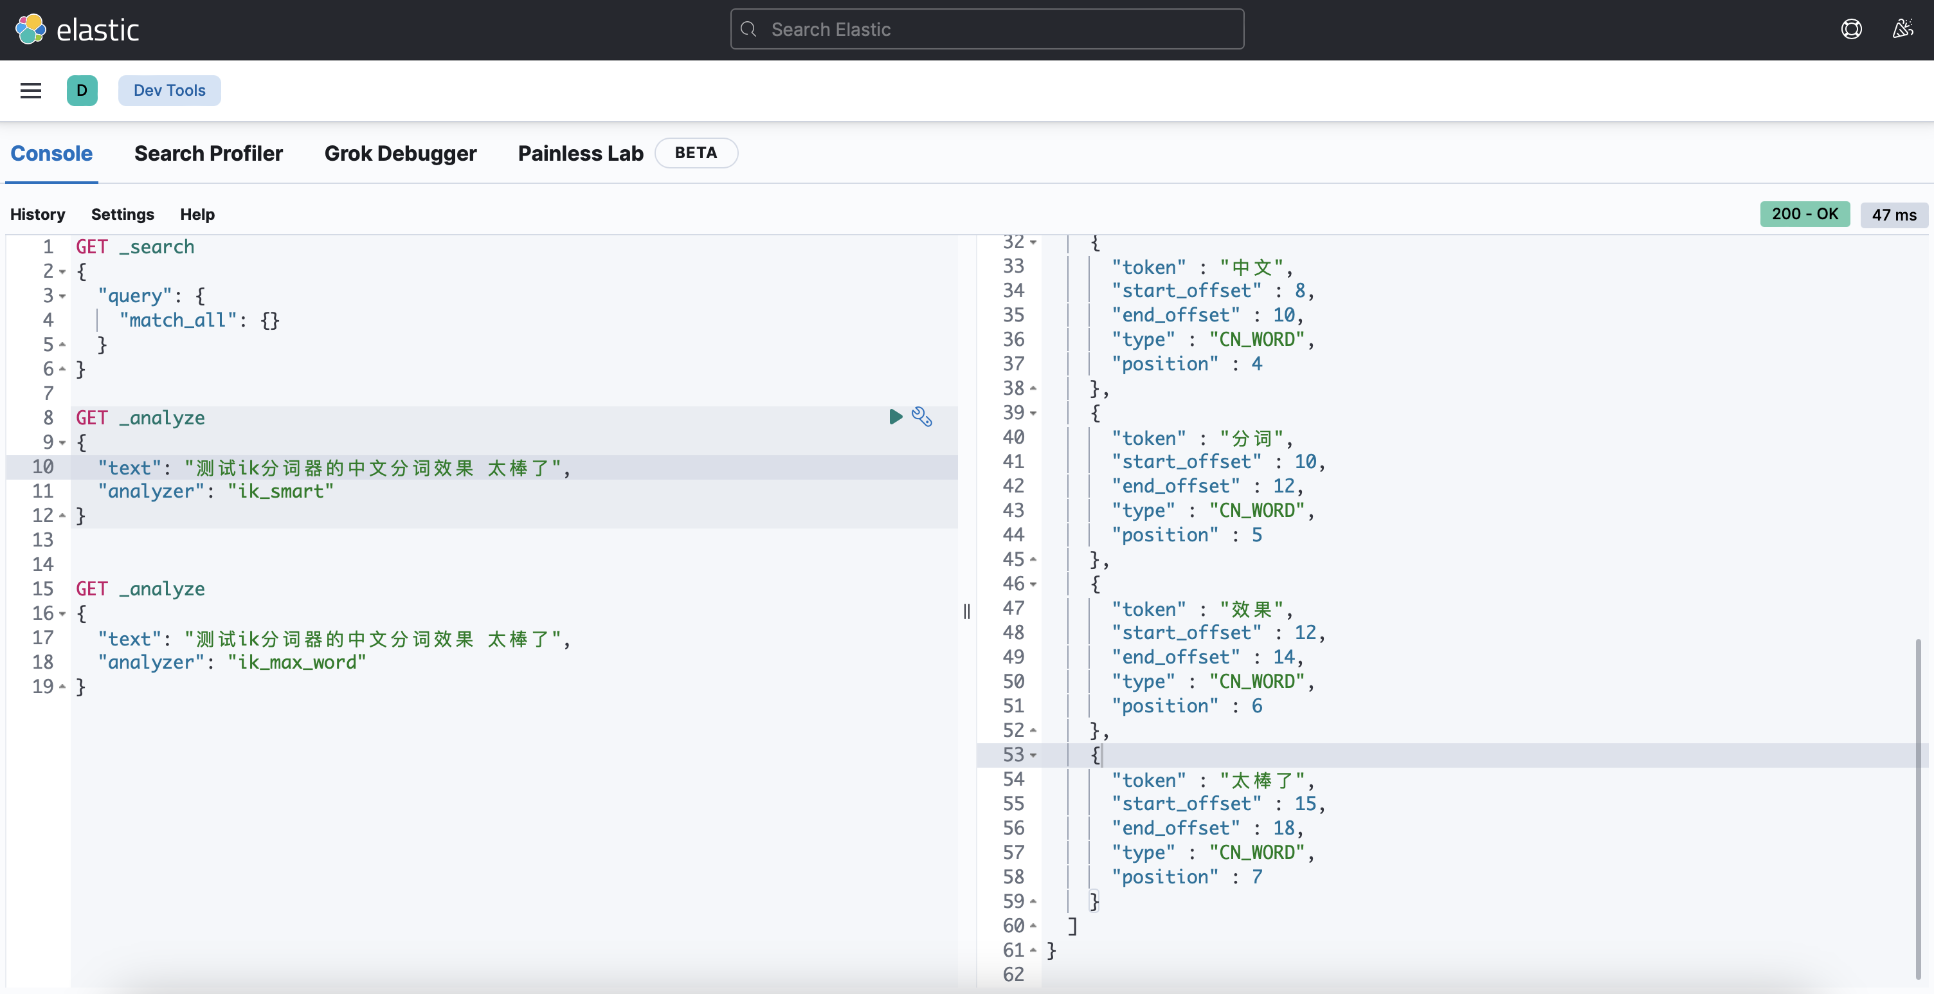Toggle fold marker at editor line 12
Image resolution: width=1934 pixels, height=994 pixels.
[x=62, y=516]
